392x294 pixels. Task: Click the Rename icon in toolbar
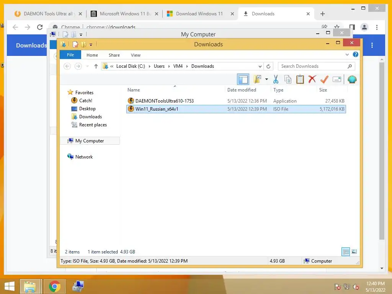337,80
